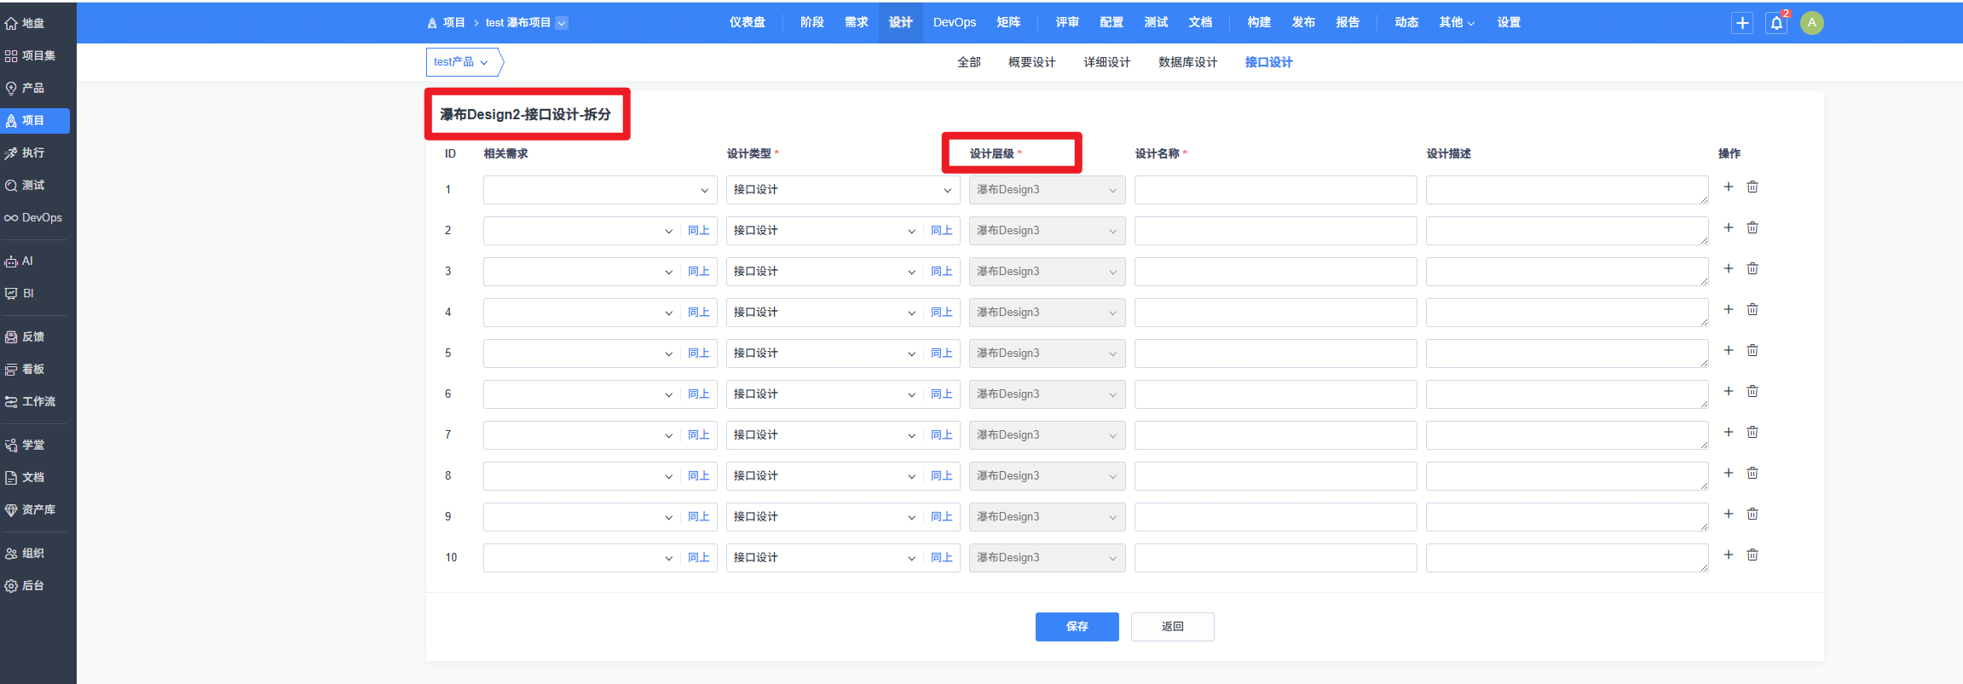Switch to the 概要设计 tab

point(1031,62)
